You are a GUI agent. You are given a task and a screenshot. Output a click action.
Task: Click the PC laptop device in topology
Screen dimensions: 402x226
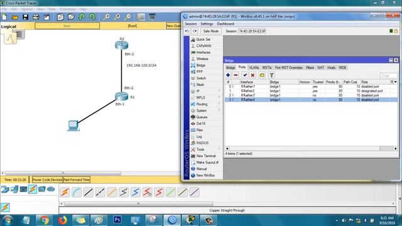(73, 126)
